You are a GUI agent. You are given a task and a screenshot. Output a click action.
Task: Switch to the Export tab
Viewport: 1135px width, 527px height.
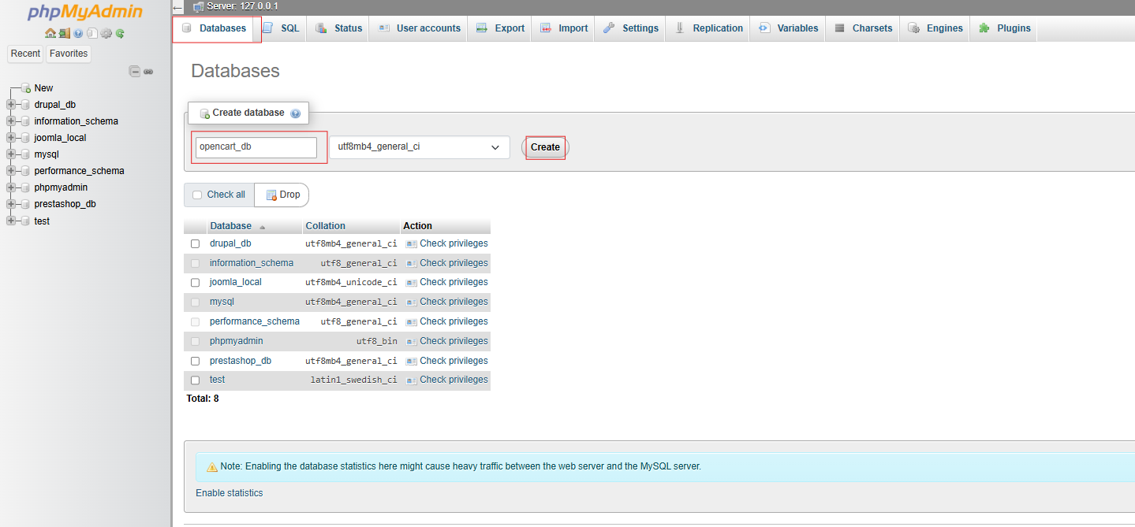[506, 28]
